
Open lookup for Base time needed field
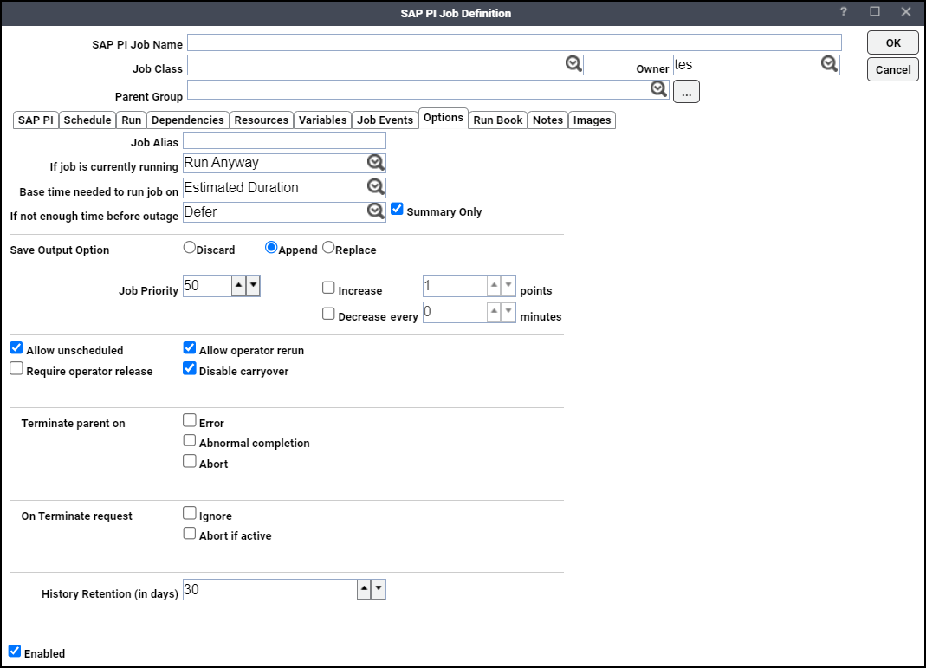click(376, 187)
